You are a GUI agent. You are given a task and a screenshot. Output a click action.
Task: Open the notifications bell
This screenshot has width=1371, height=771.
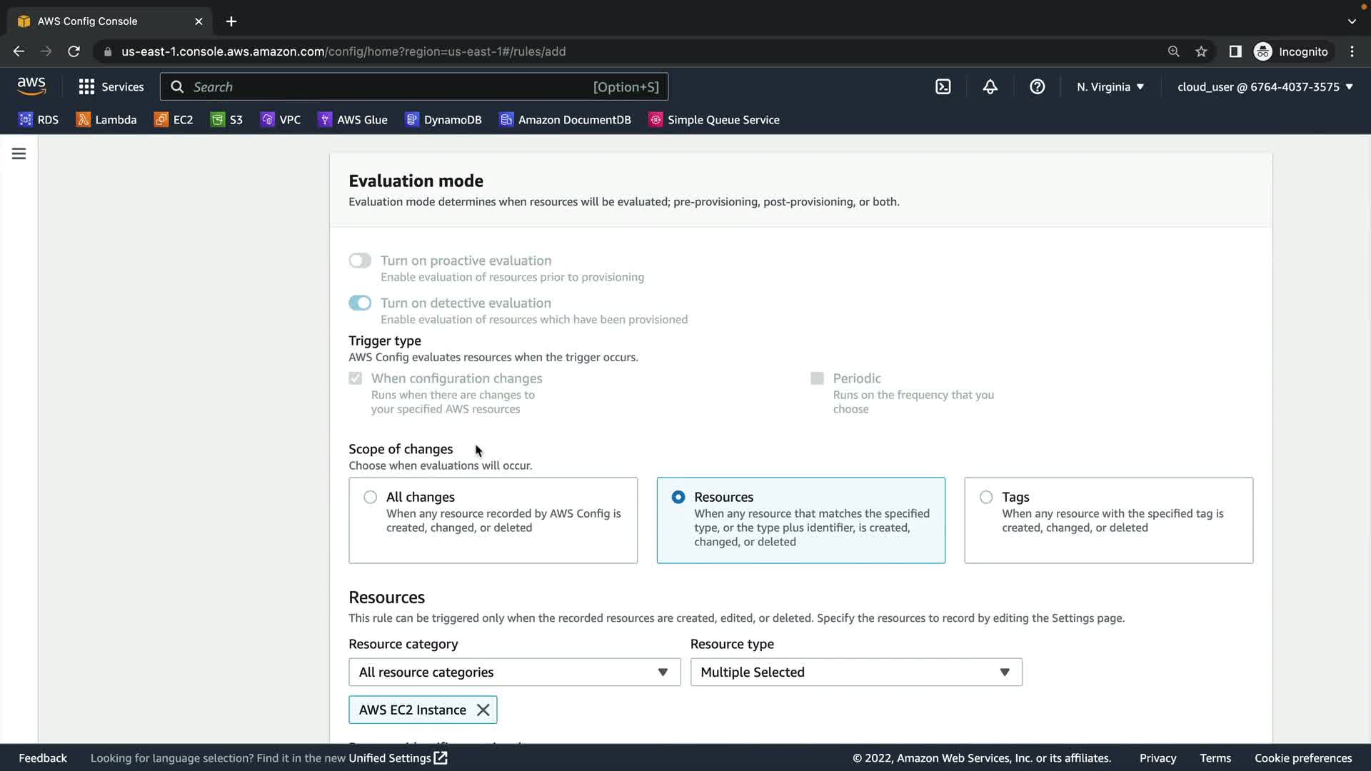tap(990, 87)
